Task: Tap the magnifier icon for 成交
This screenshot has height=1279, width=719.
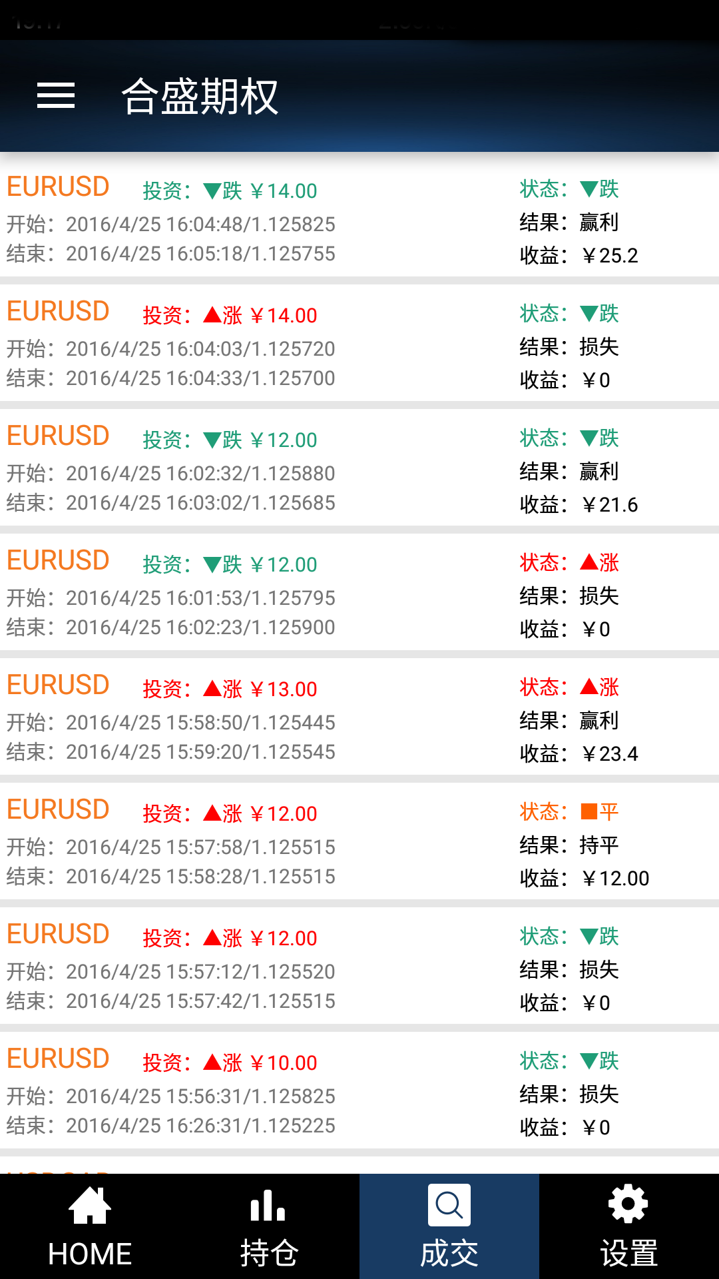Action: tap(449, 1205)
